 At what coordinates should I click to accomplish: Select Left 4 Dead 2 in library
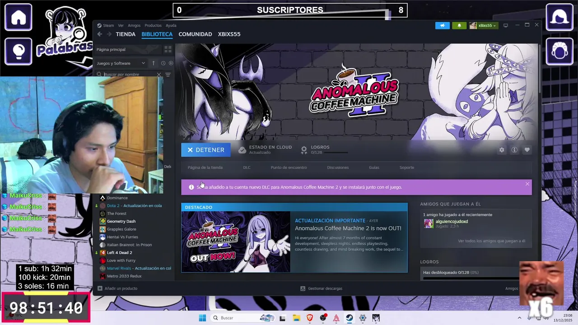[119, 253]
